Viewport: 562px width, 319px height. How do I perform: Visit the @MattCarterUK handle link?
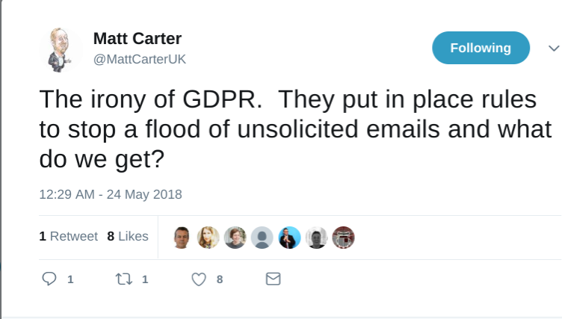[x=139, y=59]
